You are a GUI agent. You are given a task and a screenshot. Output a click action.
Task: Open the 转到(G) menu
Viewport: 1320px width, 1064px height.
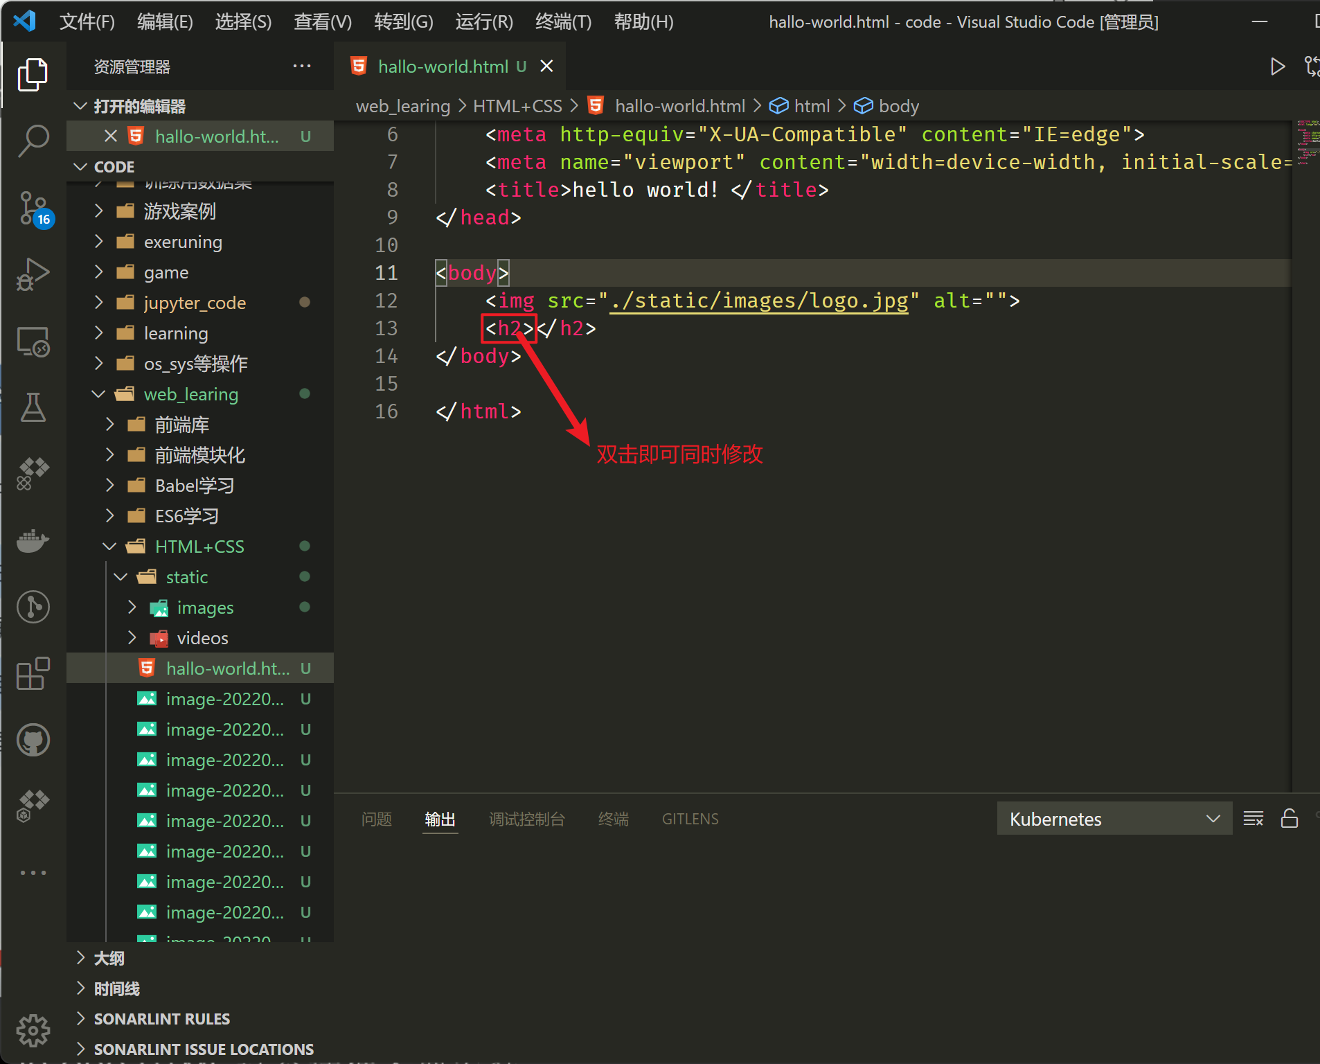pos(404,21)
